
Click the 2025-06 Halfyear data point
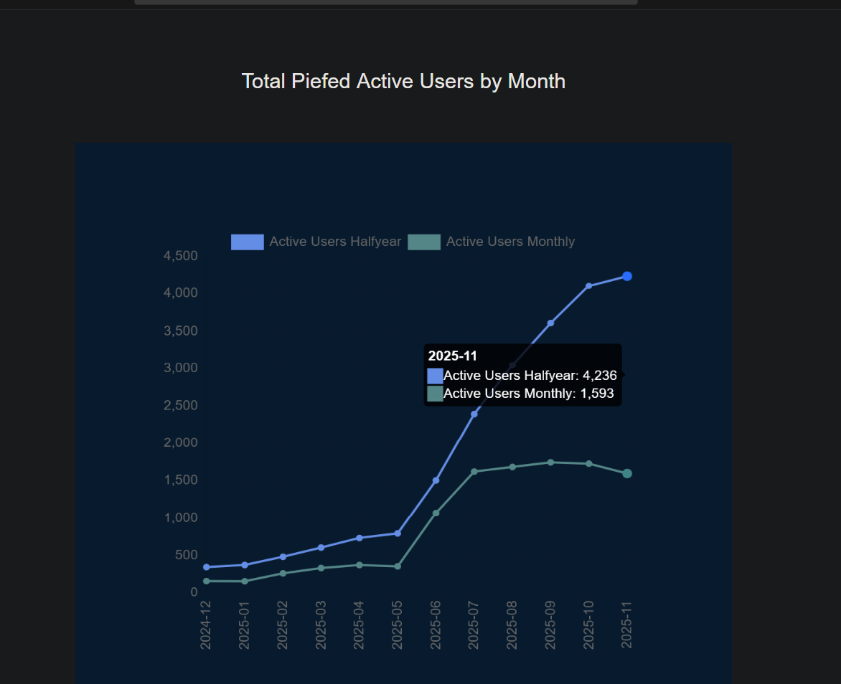(x=436, y=480)
